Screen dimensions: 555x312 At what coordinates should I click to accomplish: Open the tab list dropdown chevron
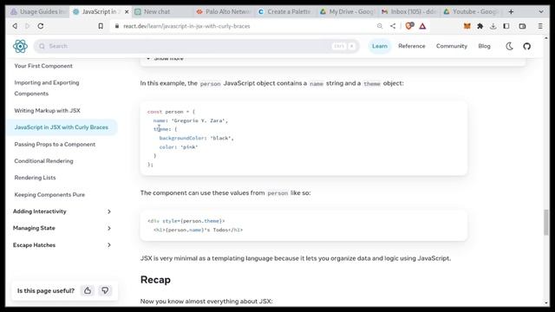pos(541,11)
